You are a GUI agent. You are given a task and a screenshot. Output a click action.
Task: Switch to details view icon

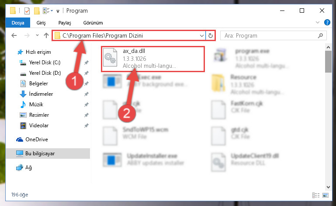pyautogui.click(x=316, y=195)
